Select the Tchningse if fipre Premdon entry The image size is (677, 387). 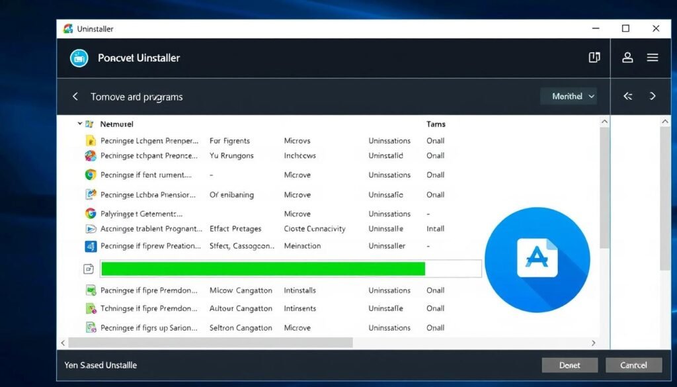point(149,308)
